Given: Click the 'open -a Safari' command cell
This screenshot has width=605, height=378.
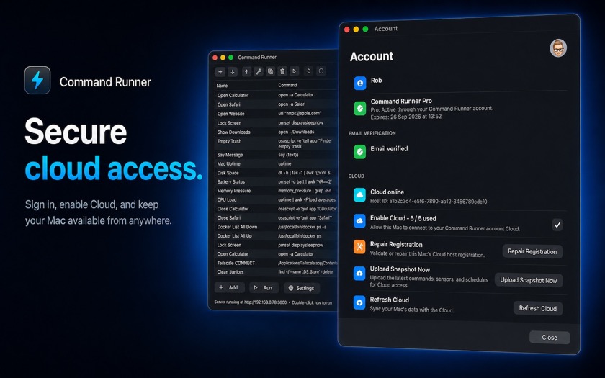Looking at the screenshot, I should click(x=292, y=104).
